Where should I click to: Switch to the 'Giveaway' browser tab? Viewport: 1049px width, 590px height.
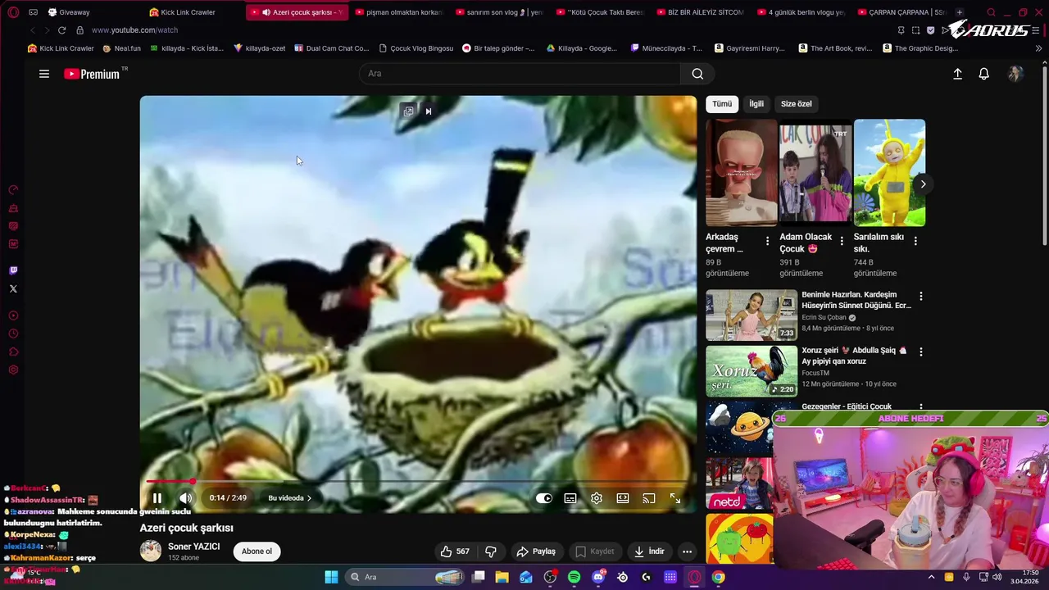pos(74,12)
